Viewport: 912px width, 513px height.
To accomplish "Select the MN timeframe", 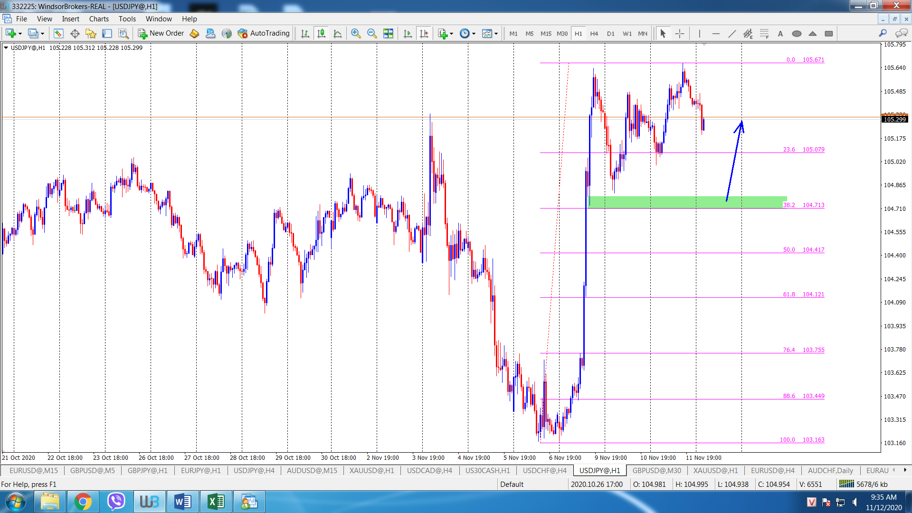I will point(643,34).
